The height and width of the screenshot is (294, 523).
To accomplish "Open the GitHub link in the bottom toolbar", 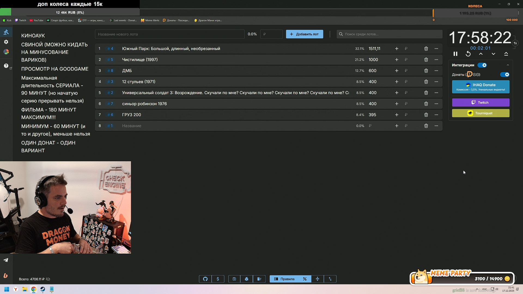I will click(x=205, y=279).
